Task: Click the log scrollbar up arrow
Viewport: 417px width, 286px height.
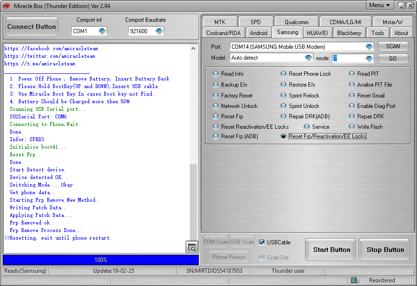Action: point(194,48)
